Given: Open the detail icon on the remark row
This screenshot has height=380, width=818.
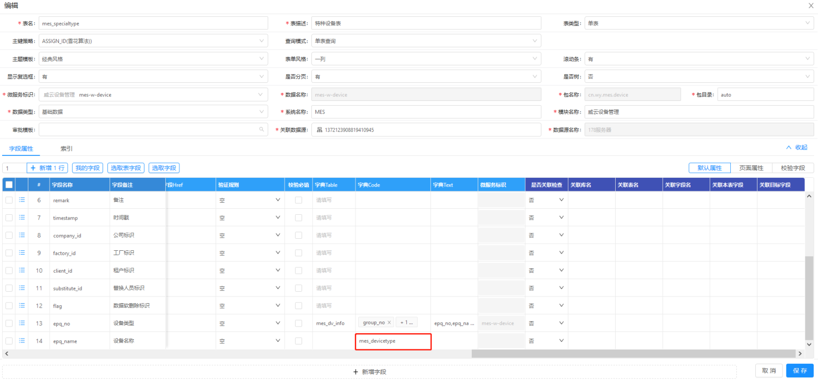Looking at the screenshot, I should (x=22, y=200).
